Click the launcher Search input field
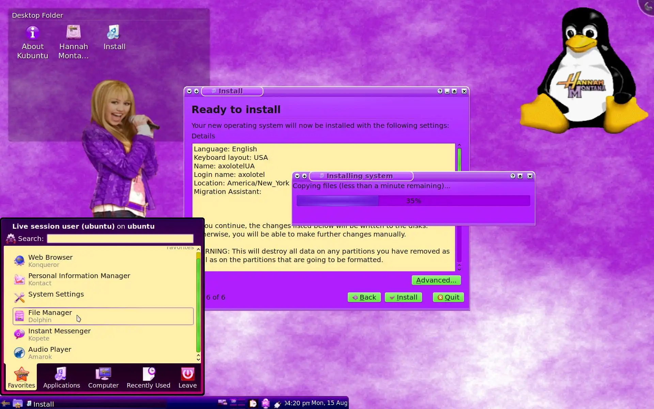This screenshot has width=654, height=409. click(120, 239)
